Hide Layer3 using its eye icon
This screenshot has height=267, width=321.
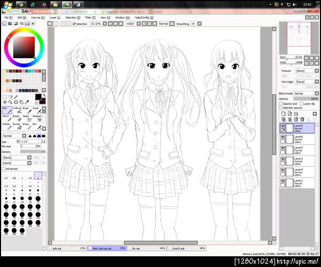click(282, 159)
